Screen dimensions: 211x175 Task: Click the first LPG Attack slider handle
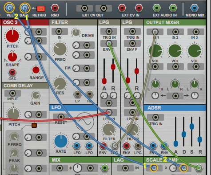pos(104,81)
